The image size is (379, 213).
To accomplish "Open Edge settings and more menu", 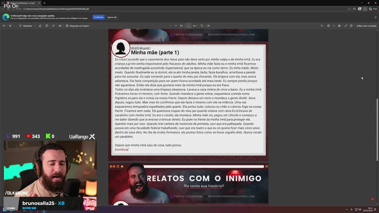I will (x=365, y=9).
